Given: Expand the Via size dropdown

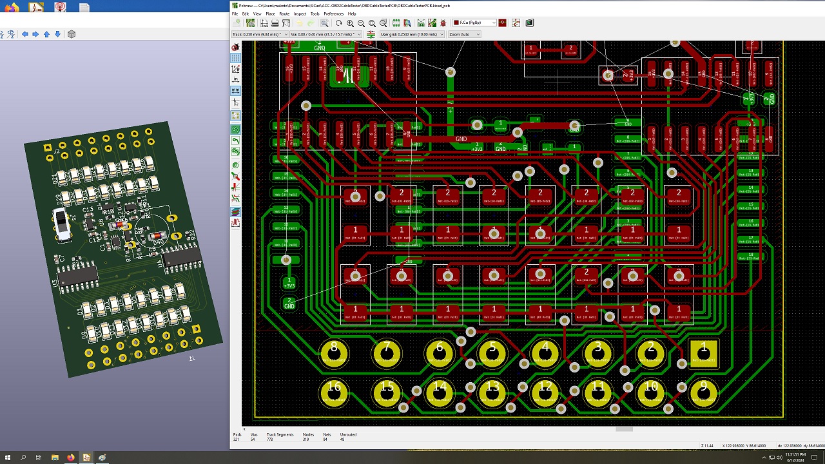Looking at the screenshot, I should [325, 34].
